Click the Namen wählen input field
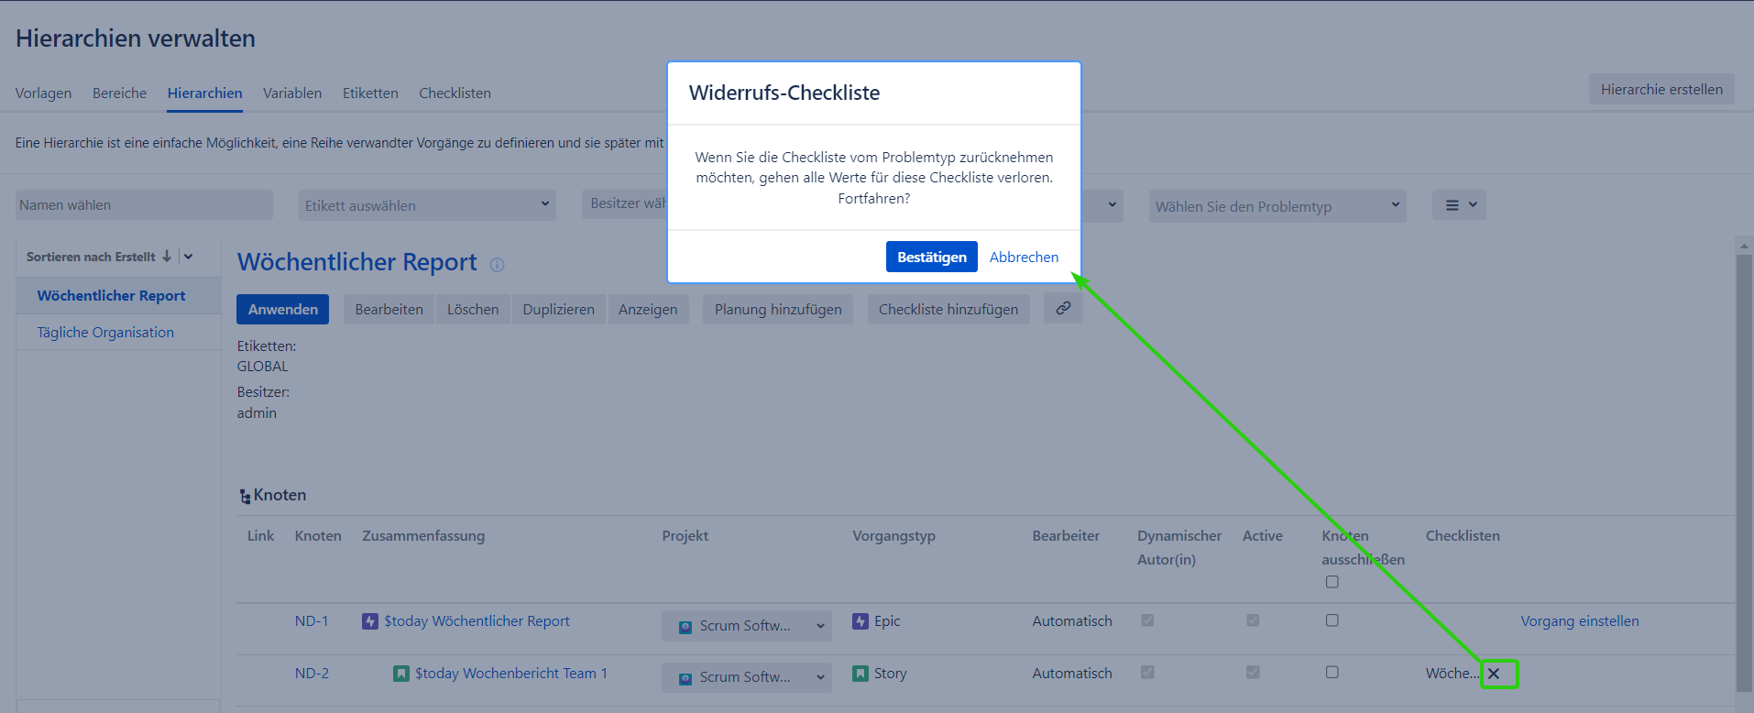Screen dimensions: 1754x713 pyautogui.click(x=144, y=205)
